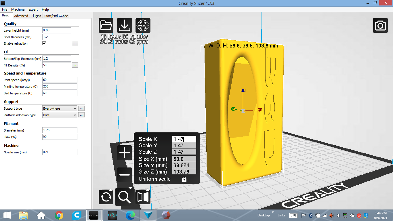Click the Bed temperature input field

pyautogui.click(x=60, y=93)
